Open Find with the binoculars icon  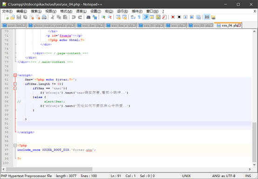tap(88, 17)
